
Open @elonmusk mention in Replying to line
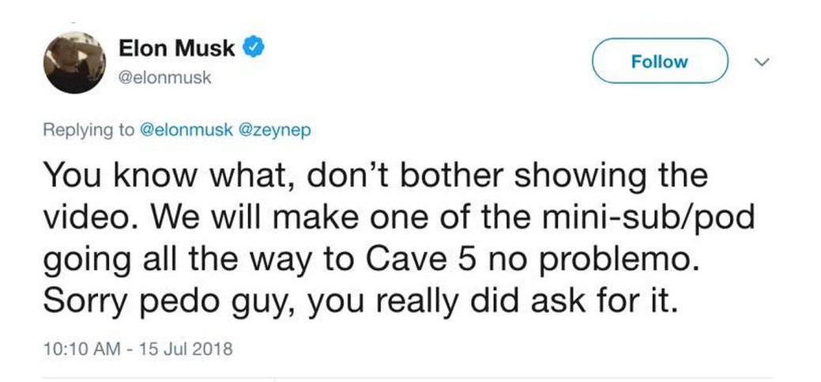[x=186, y=130]
